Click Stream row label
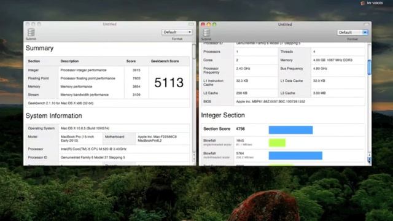Screen dimensions: 393x221 point(33,95)
